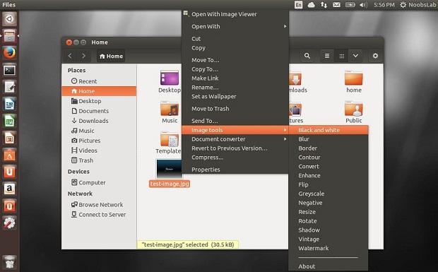Launch LibreOffice Writer from launcher

(x=9, y=104)
